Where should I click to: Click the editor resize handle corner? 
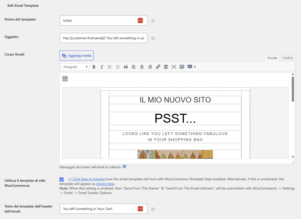[293, 162]
